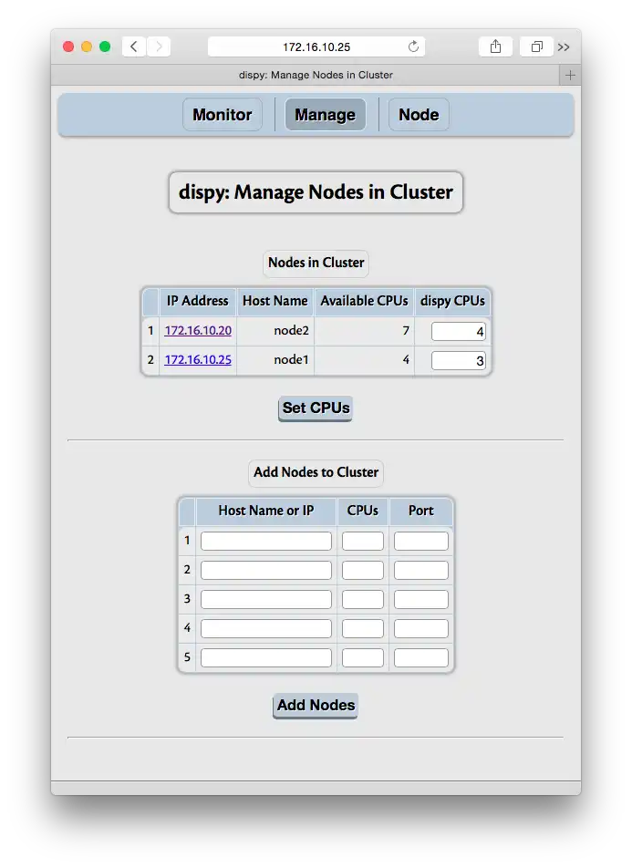This screenshot has height=868, width=632.
Task: Open the Manage page
Action: click(x=326, y=115)
